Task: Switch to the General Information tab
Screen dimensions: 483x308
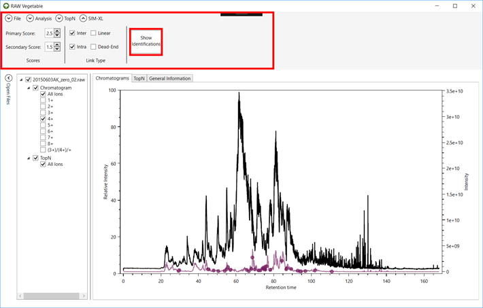Action: coord(170,79)
